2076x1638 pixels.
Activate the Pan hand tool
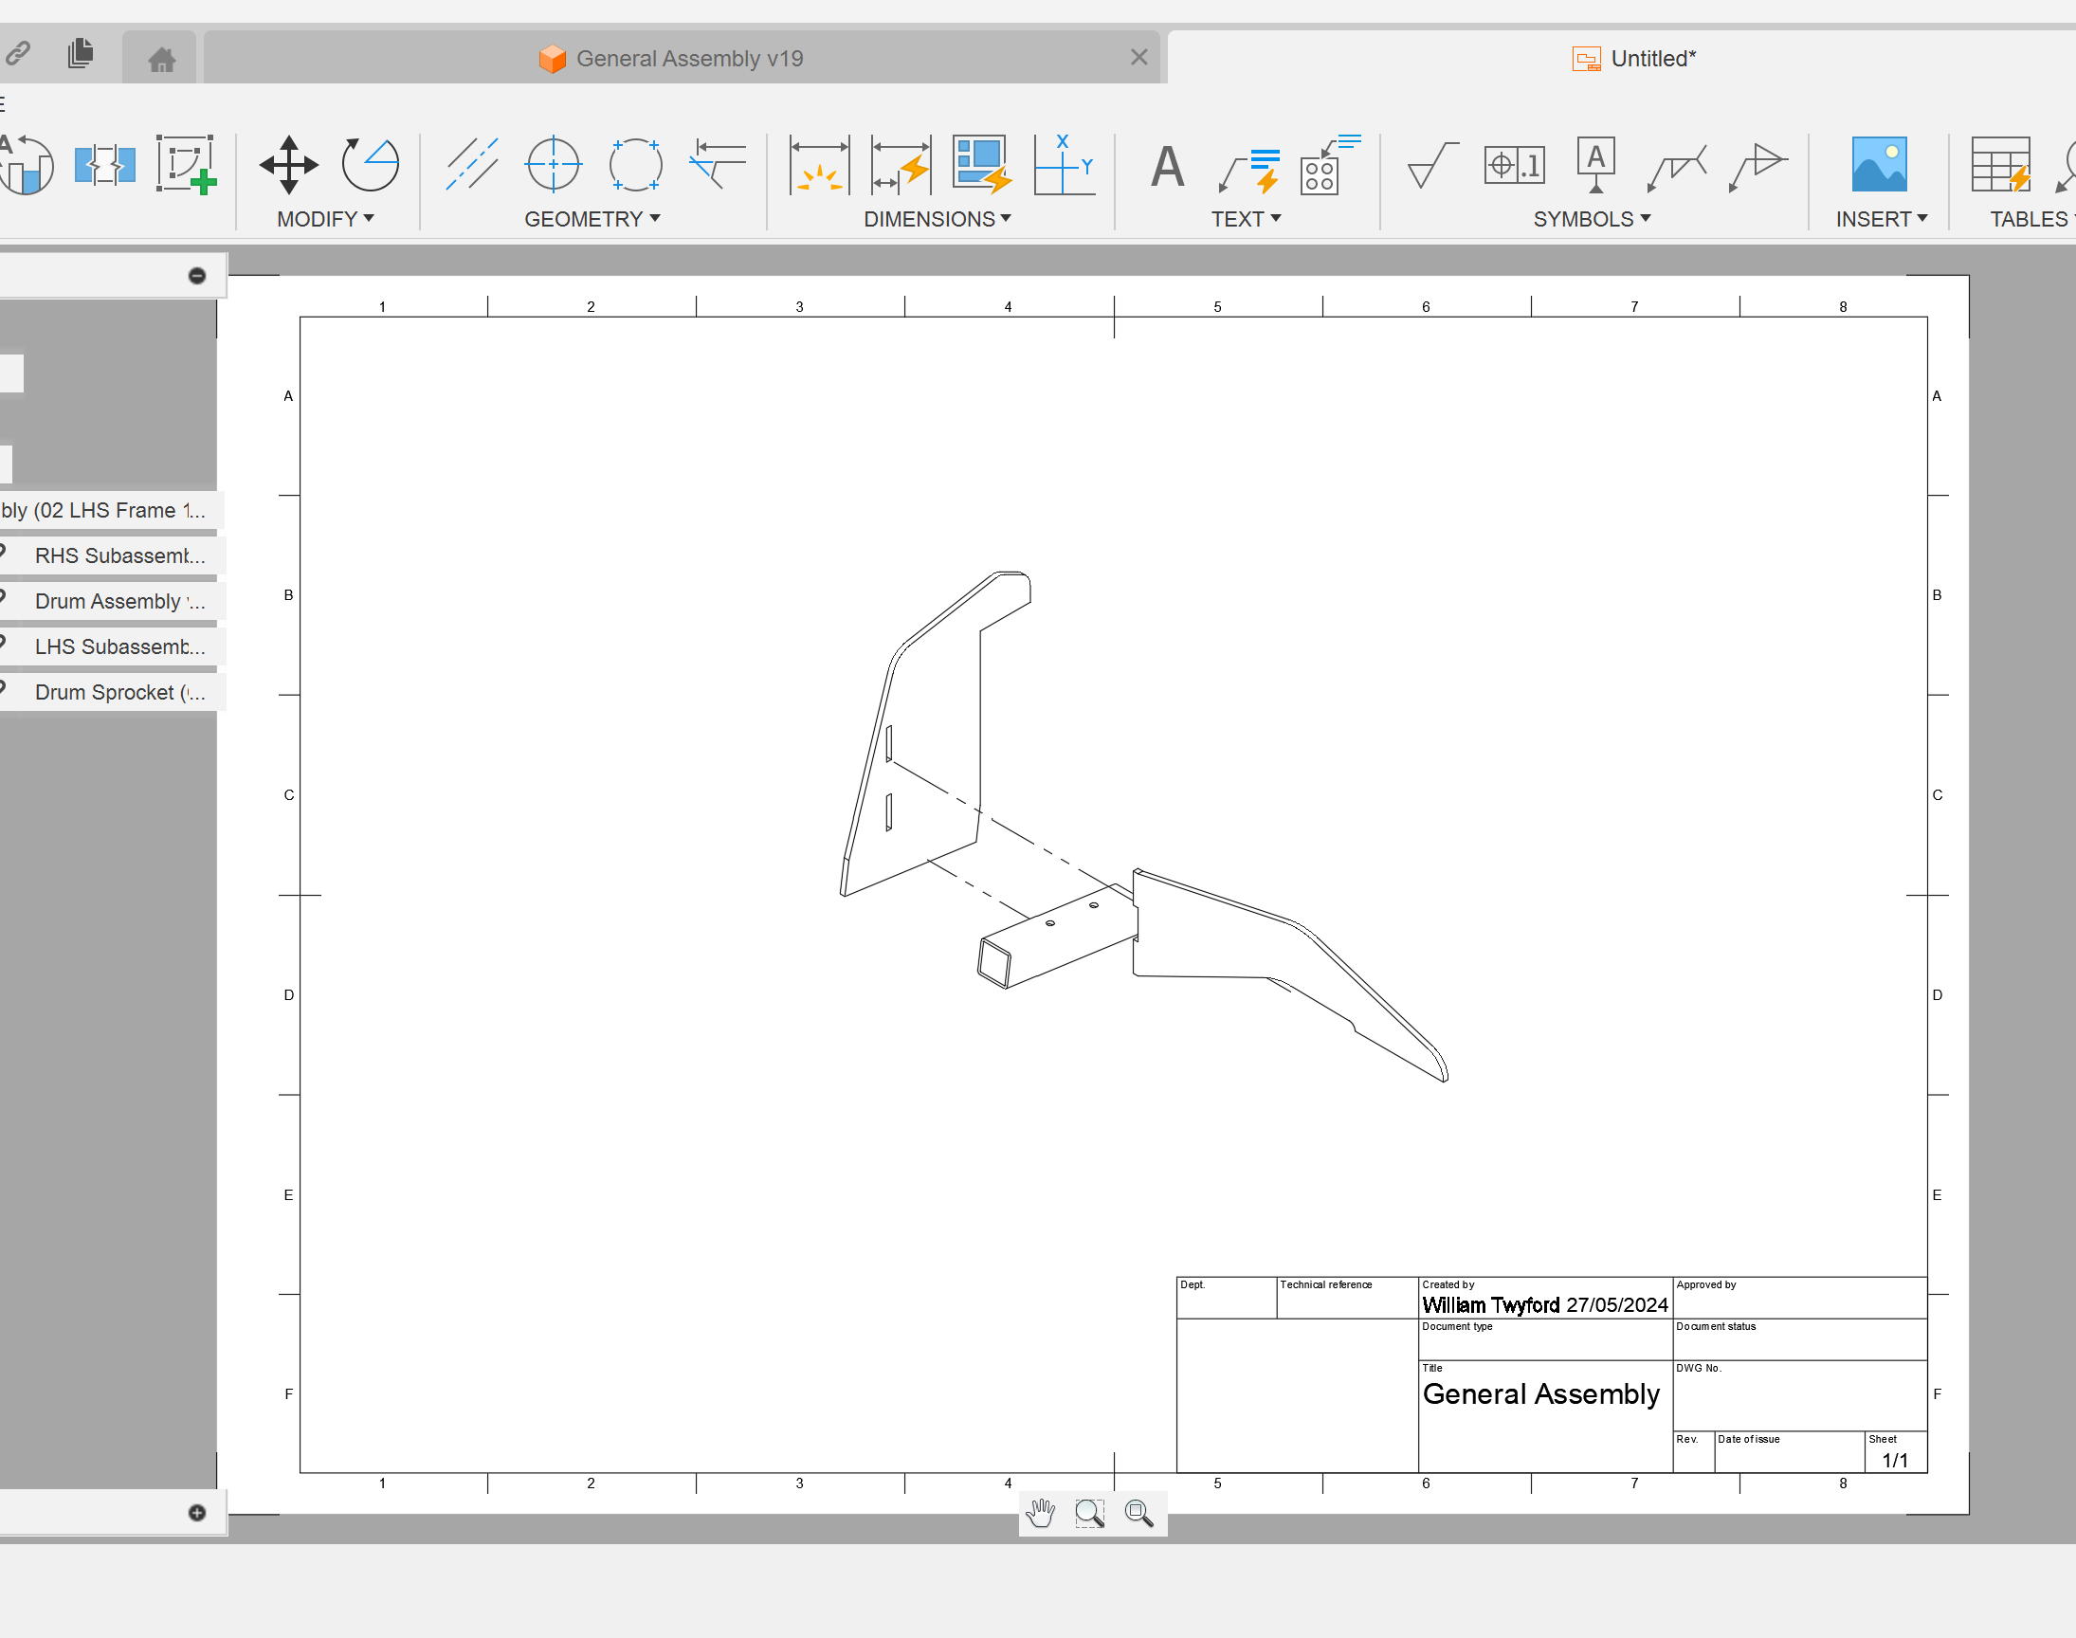tap(1041, 1513)
